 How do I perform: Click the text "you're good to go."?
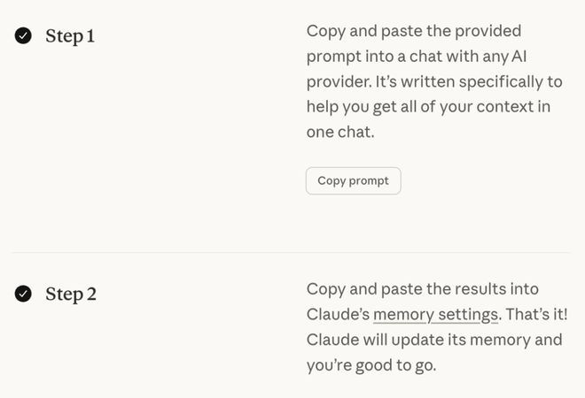[x=370, y=364]
